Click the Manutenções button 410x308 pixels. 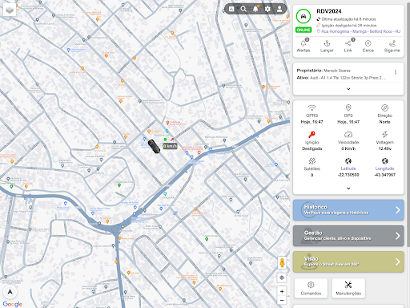point(348,288)
